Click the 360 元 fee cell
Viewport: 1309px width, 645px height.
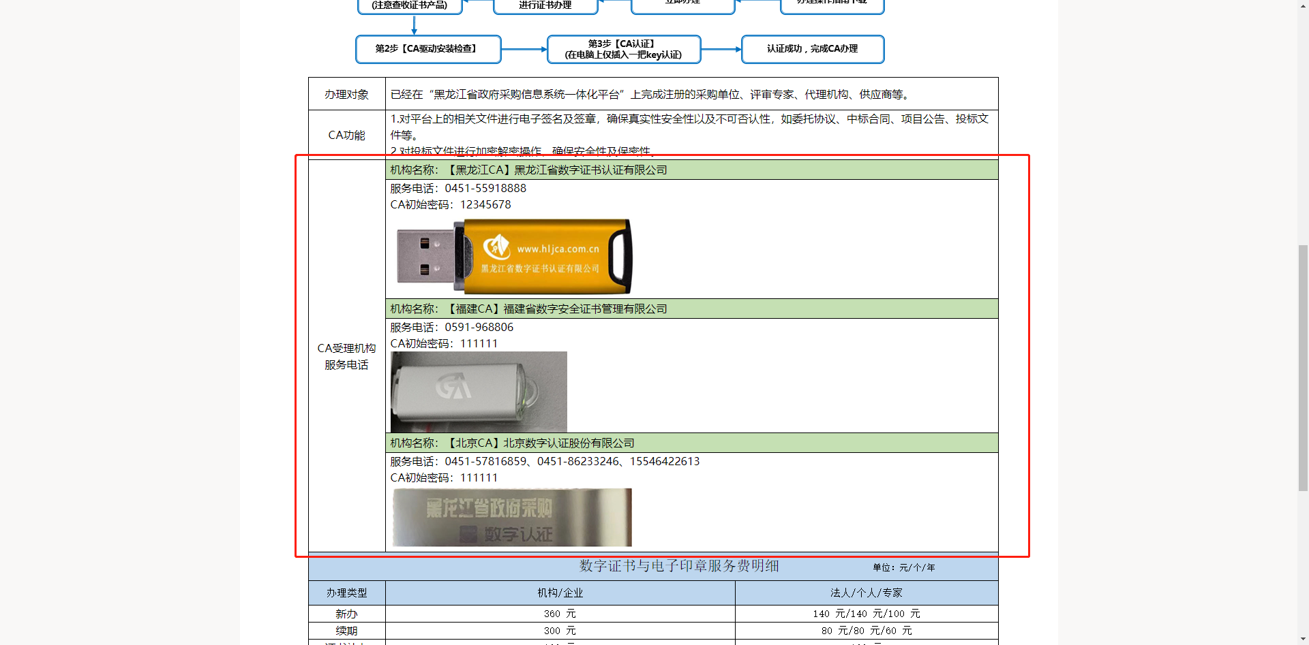(560, 614)
